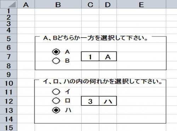Click group box label イ、ロ、ハの内の何れかを選択

click(103, 81)
